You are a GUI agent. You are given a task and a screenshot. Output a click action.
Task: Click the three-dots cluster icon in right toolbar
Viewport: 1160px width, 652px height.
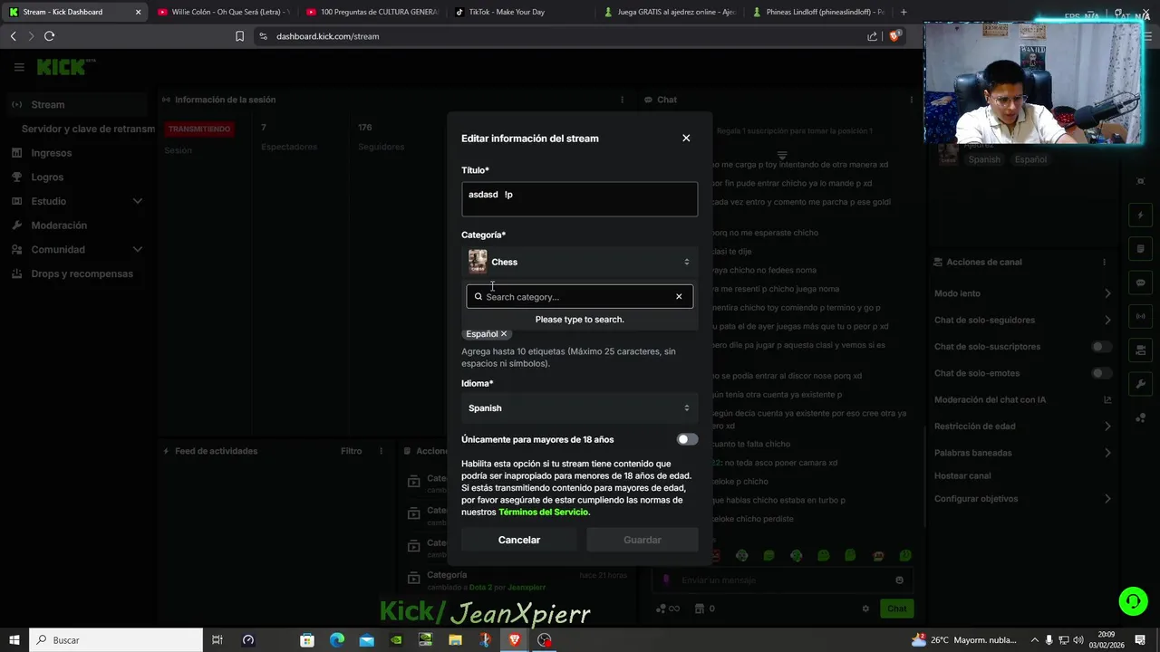[1140, 417]
